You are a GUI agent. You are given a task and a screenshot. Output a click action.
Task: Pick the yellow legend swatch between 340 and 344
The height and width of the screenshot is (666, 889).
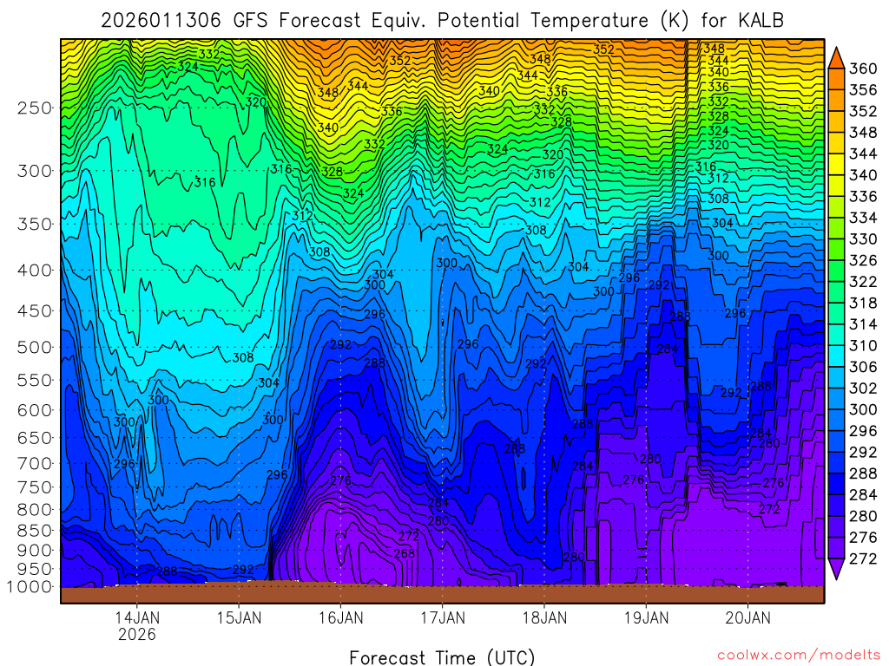click(x=836, y=164)
